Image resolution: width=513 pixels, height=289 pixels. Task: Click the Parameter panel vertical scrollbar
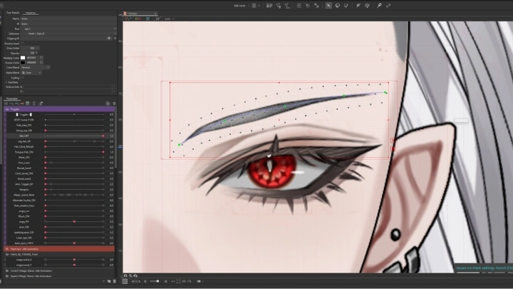pyautogui.click(x=116, y=138)
